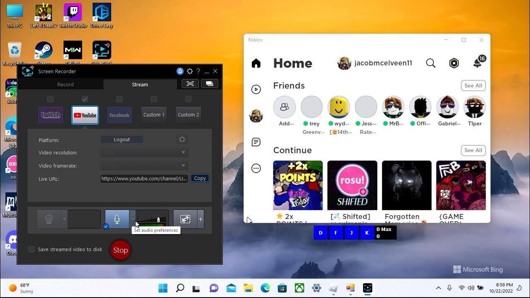530x298 pixels.
Task: Open the overlay effects button
Action: point(185,219)
